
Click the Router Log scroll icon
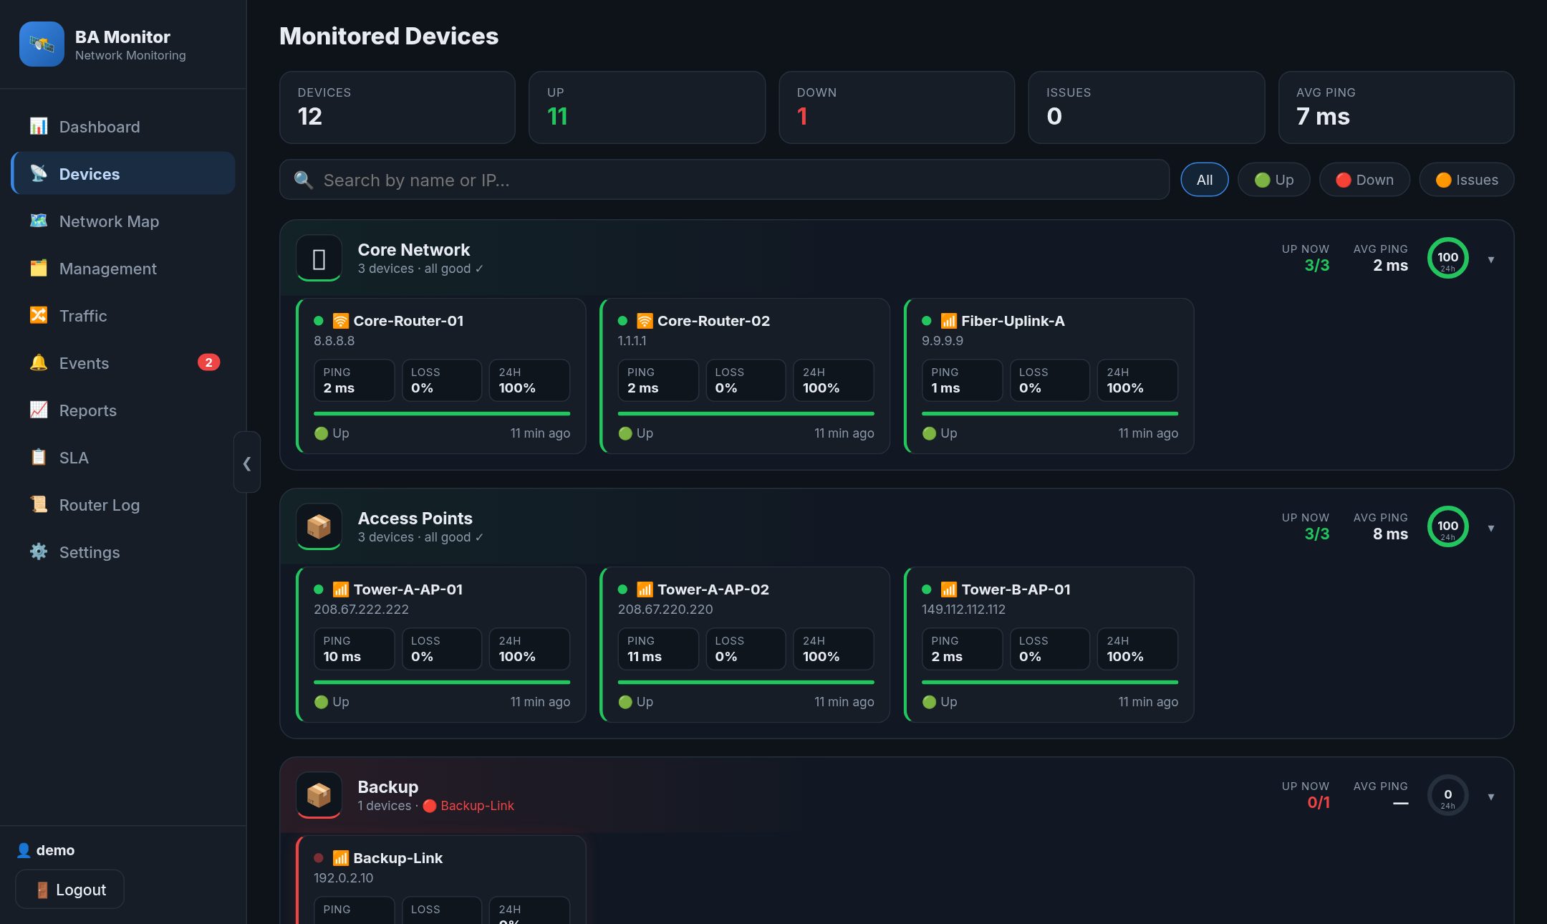click(39, 504)
